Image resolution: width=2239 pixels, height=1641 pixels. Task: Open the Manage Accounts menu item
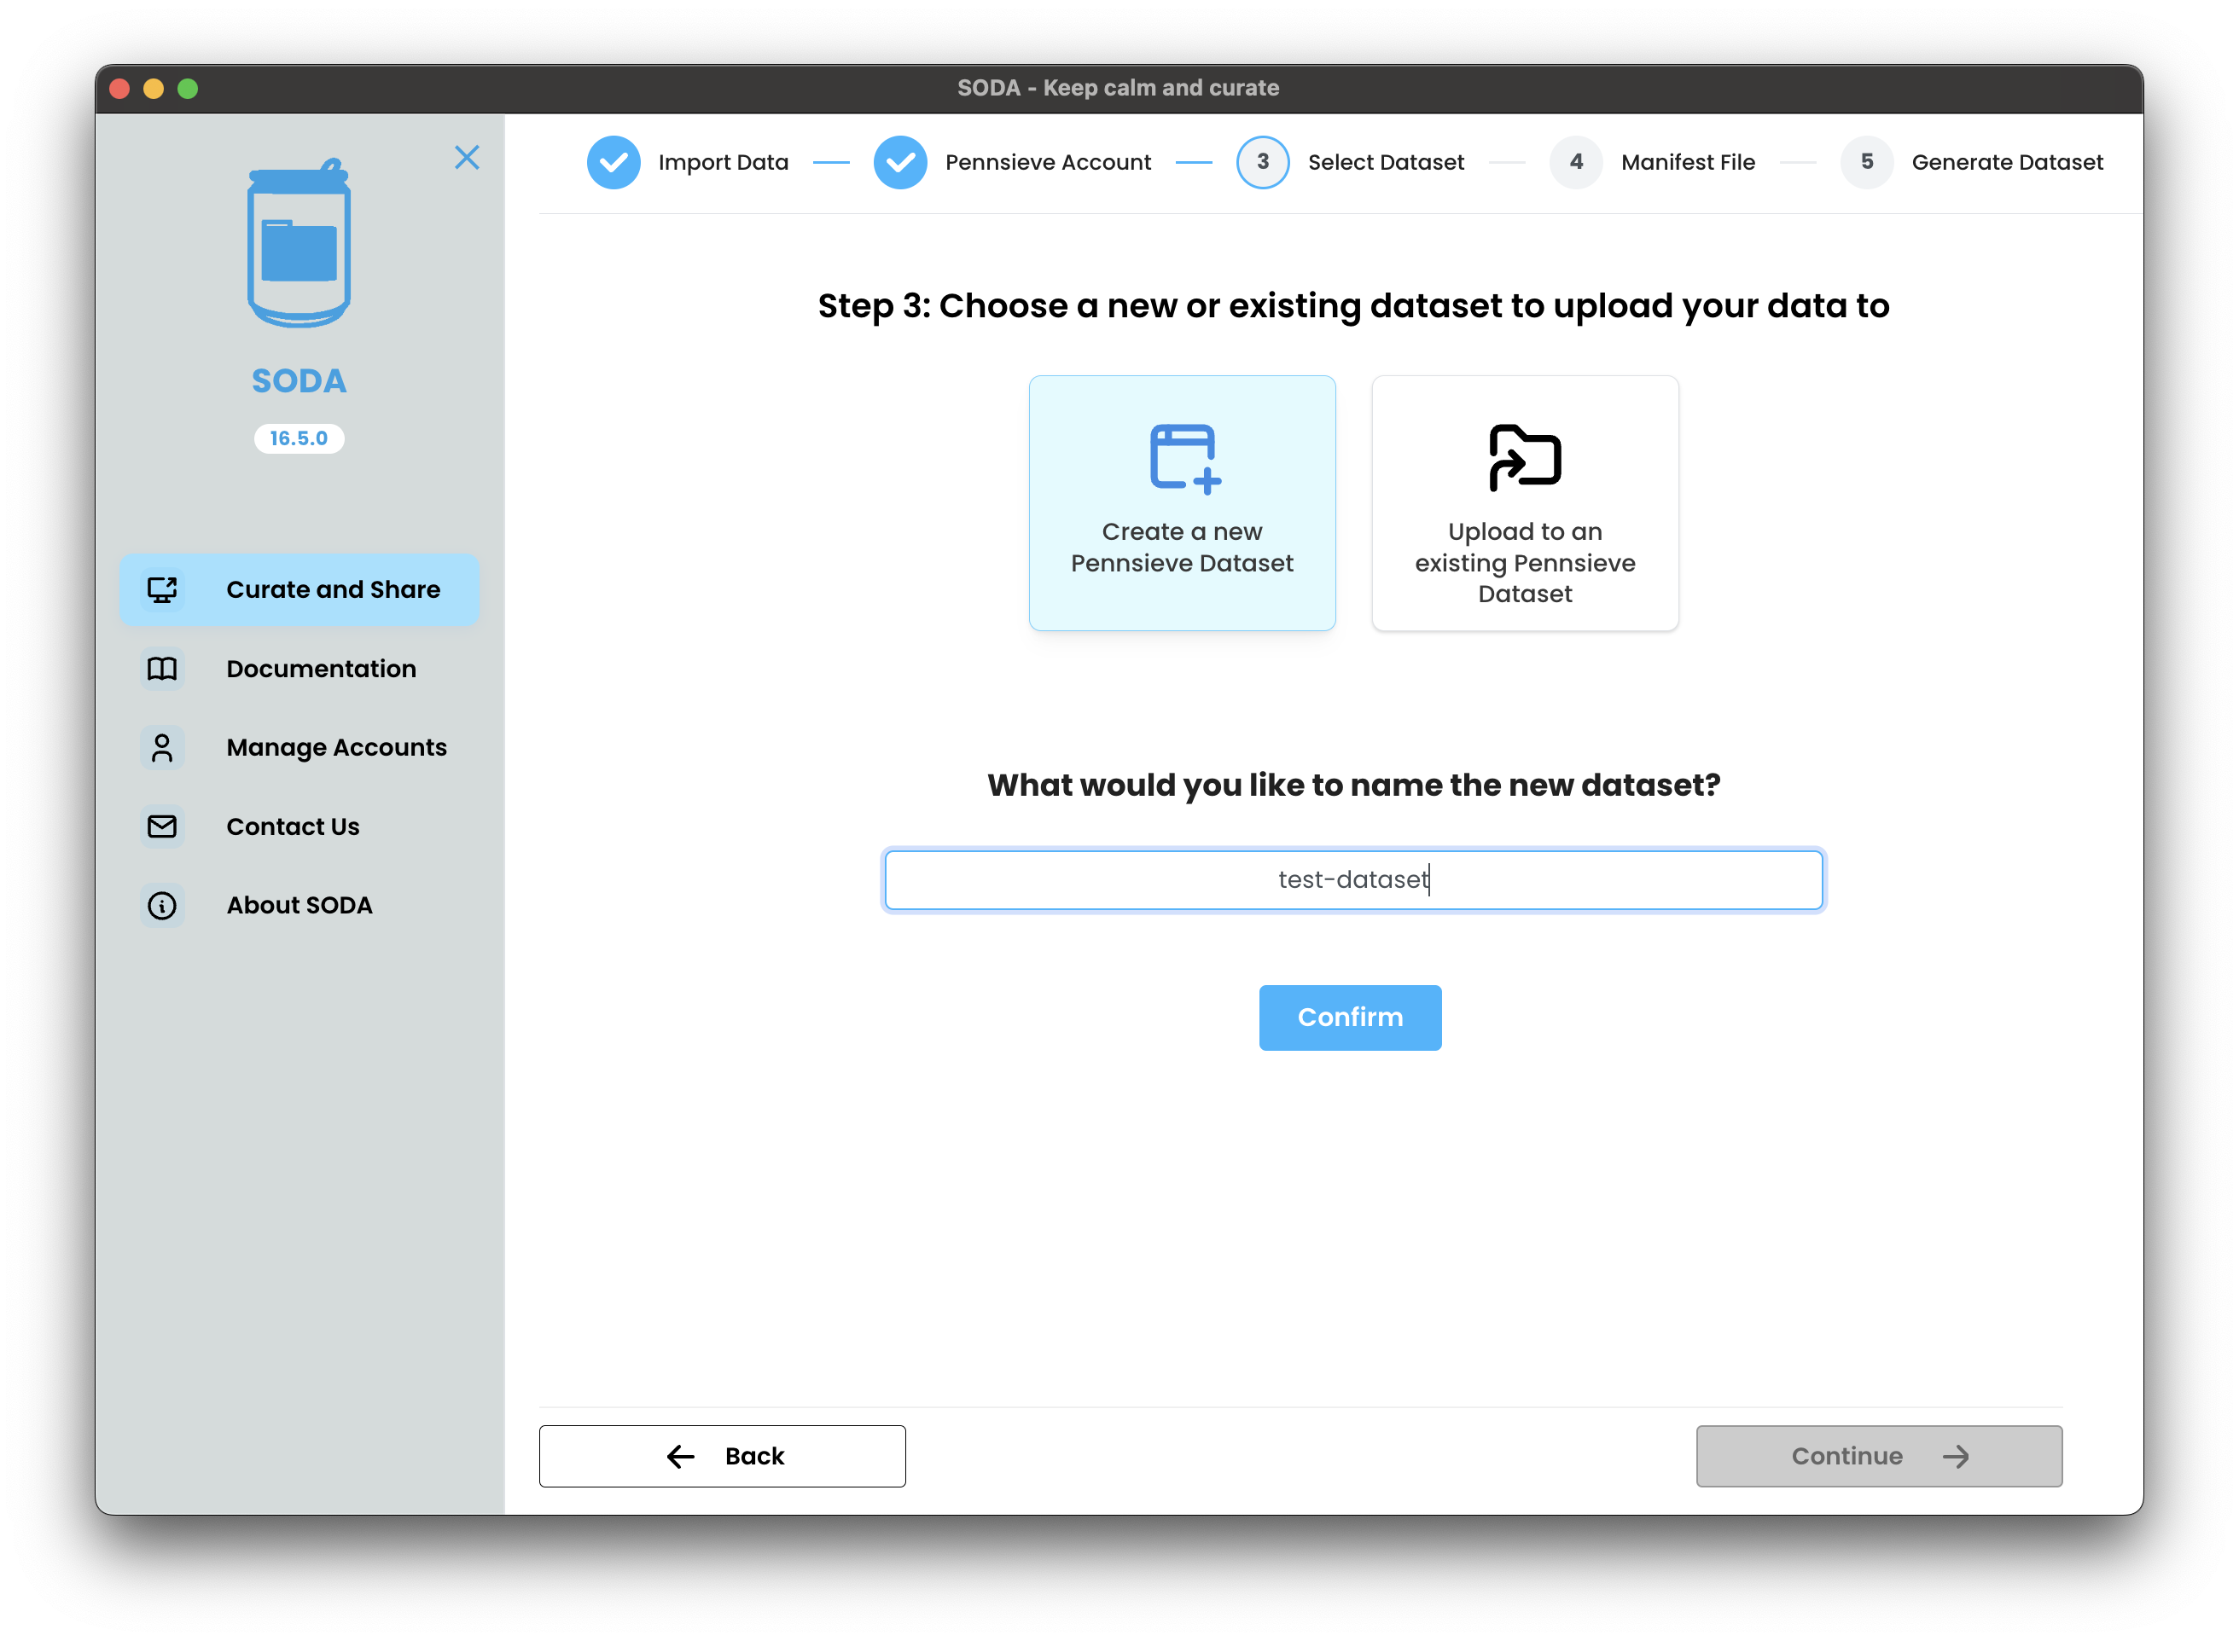[336, 747]
